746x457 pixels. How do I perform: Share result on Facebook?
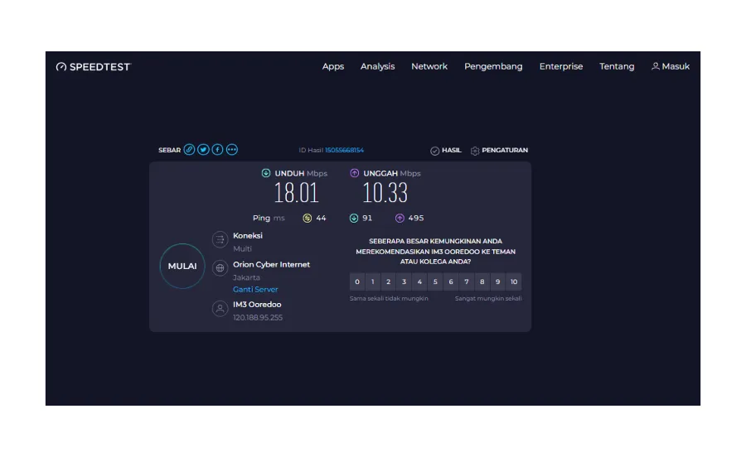point(217,150)
